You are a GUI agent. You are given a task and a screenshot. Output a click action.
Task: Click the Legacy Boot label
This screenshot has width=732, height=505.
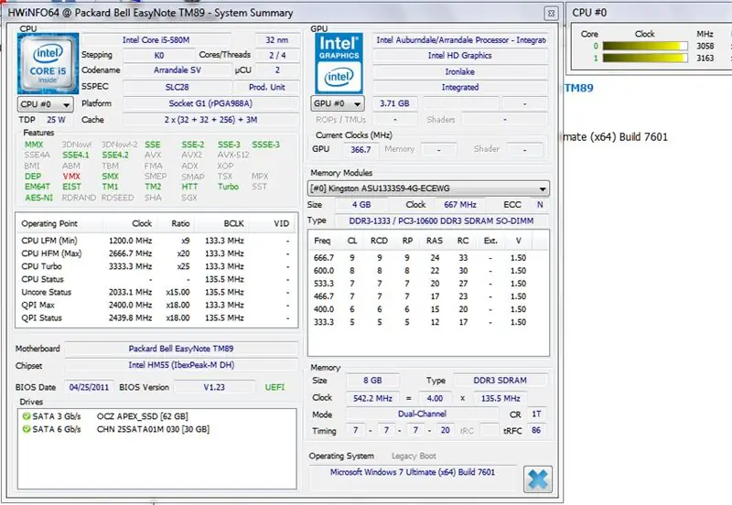pos(414,456)
